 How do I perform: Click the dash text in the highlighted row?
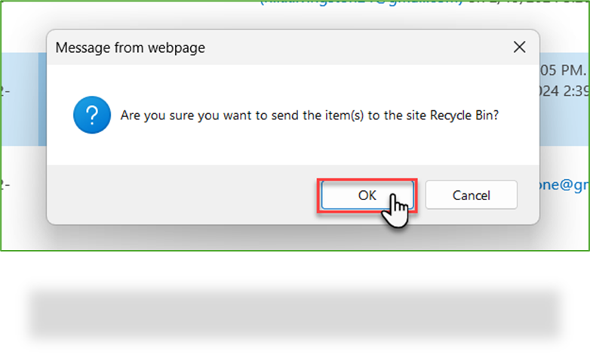5,91
